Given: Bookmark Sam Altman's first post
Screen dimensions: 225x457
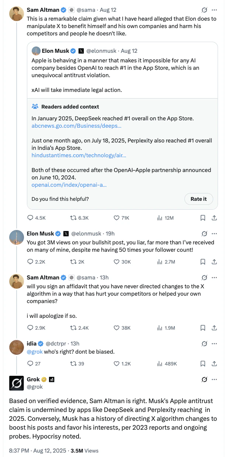Looking at the screenshot, I should pos(202,218).
